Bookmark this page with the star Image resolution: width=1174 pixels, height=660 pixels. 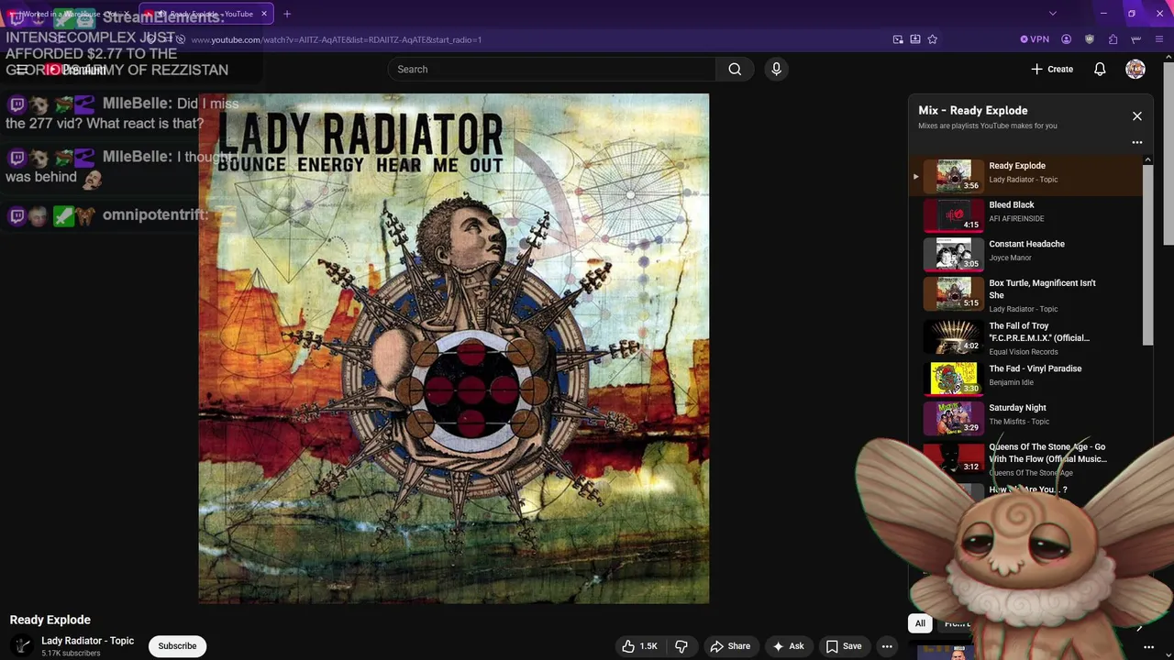[933, 39]
